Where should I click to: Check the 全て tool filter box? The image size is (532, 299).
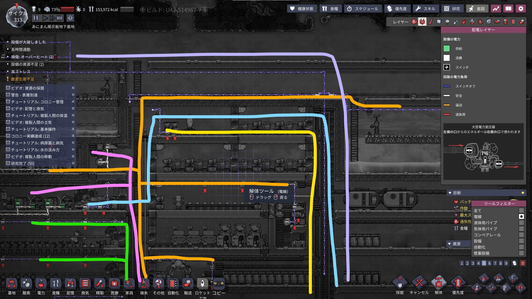tap(521, 210)
